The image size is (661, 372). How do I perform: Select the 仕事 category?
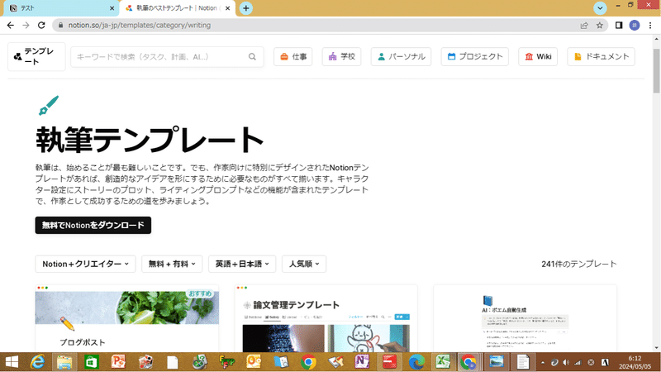point(293,56)
